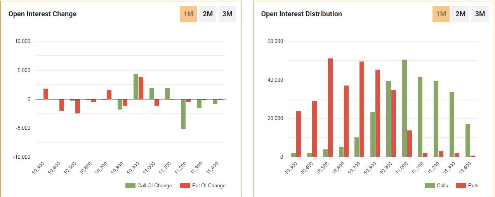Click green swatch beside Call OI Change
495x197 pixels.
[x=130, y=185]
